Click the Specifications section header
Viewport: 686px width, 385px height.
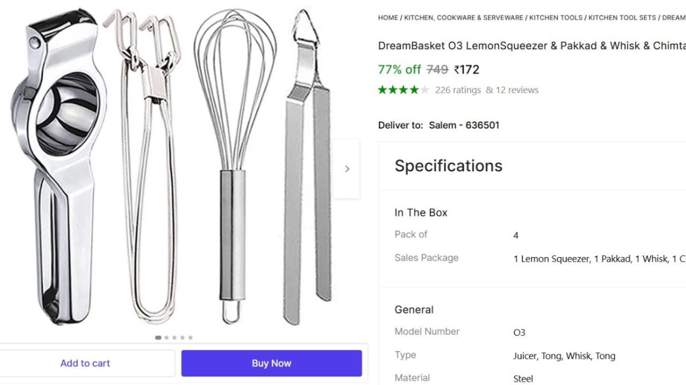point(448,166)
